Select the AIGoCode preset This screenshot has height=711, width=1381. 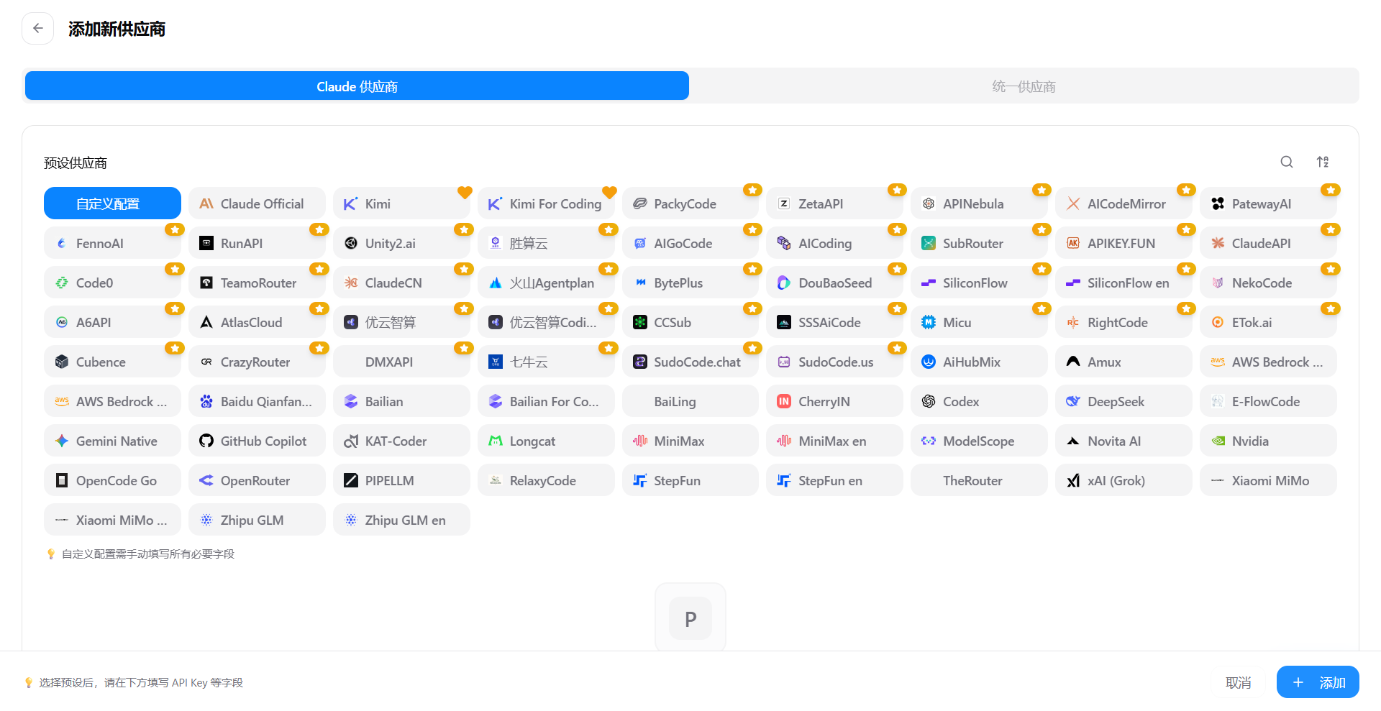[690, 243]
